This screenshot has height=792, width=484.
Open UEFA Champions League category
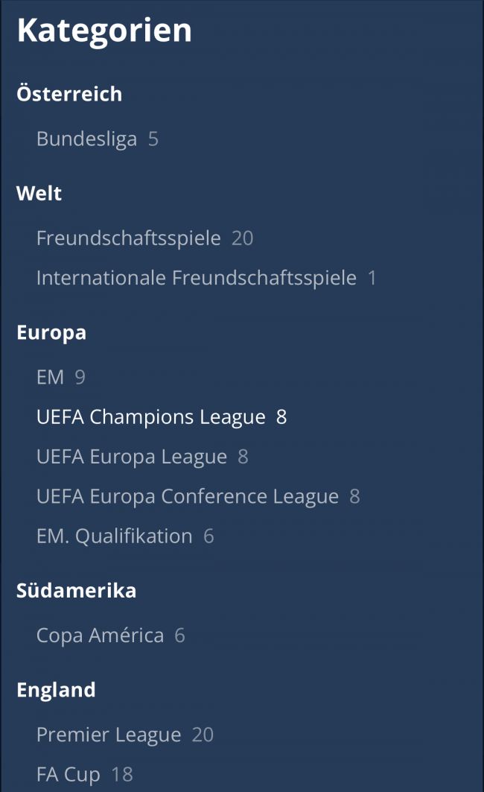pos(150,417)
